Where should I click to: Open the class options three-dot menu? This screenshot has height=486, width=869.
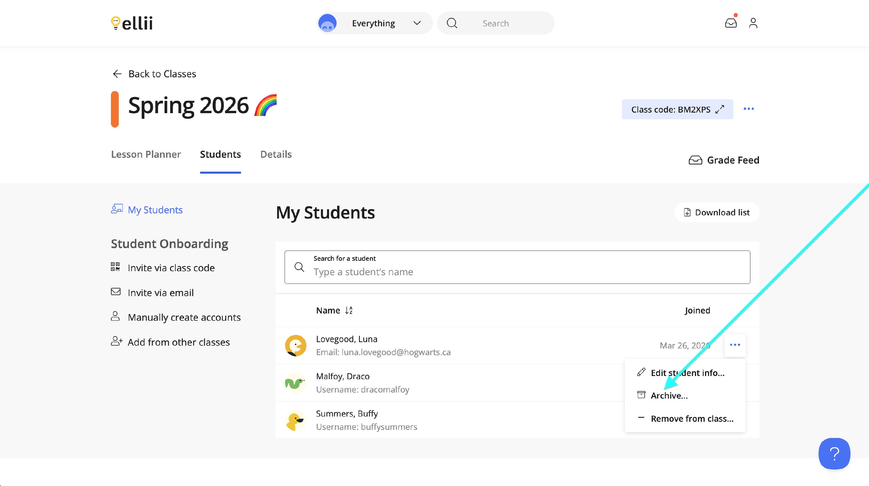point(748,109)
